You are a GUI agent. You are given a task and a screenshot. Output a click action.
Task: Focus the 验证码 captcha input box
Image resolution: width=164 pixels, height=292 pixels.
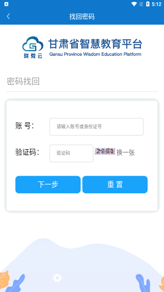tap(71, 153)
